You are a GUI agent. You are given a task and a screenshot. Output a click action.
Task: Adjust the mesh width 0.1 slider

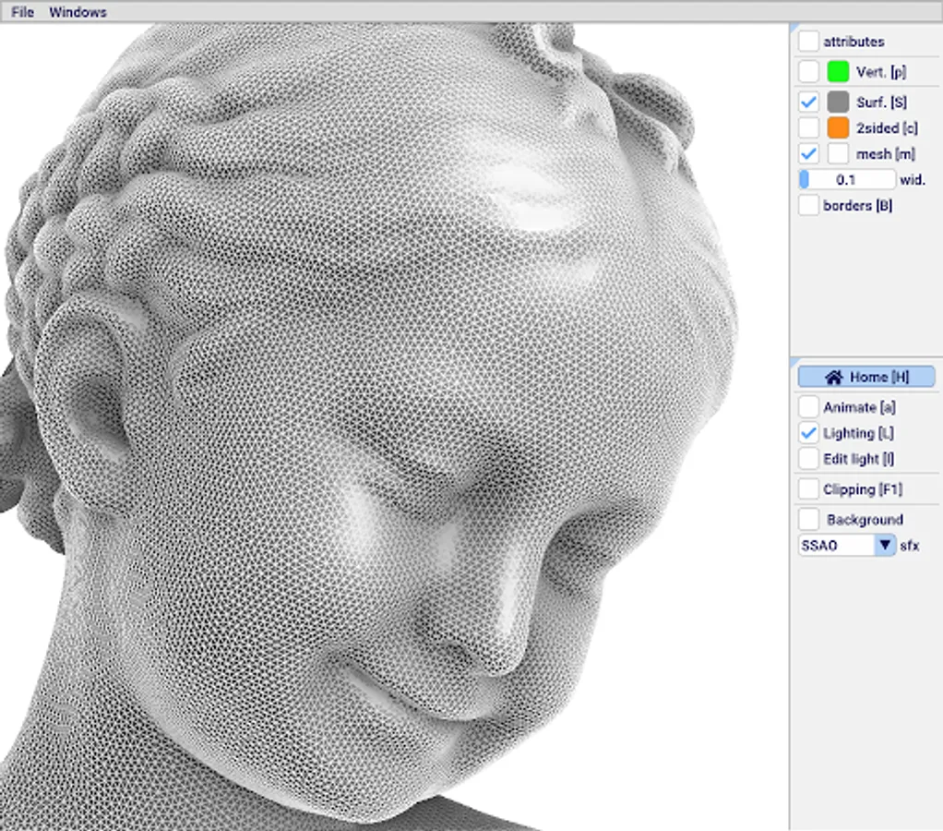point(847,179)
